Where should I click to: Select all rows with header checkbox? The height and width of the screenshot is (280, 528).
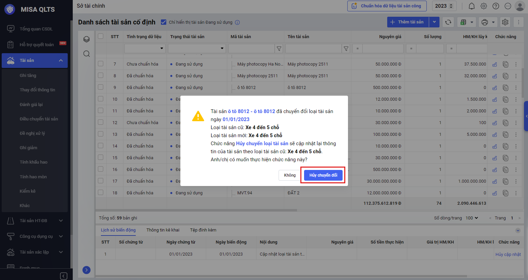(x=101, y=36)
